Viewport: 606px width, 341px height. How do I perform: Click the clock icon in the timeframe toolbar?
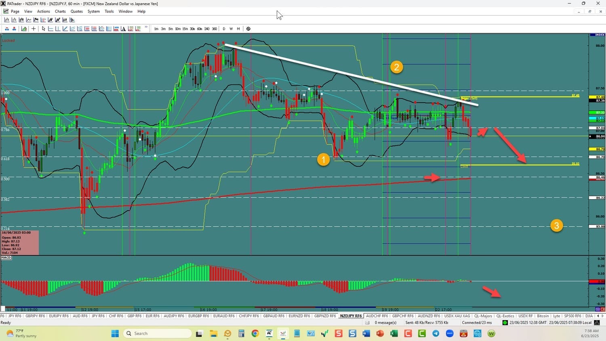(248, 29)
